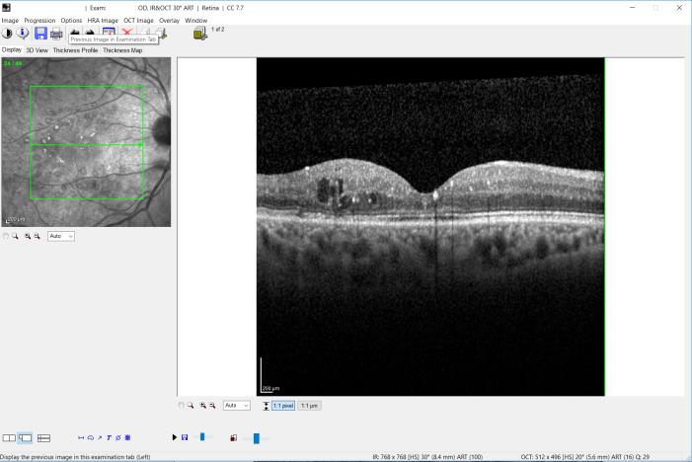
Task: Toggle the 1:1 µm scaling button
Action: 309,406
